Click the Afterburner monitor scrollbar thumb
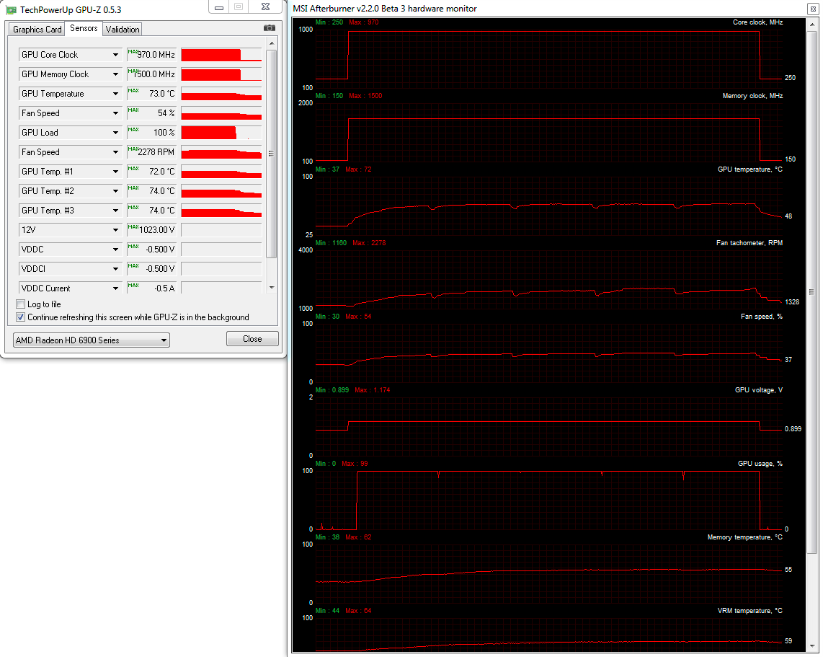The height and width of the screenshot is (657, 823). pyautogui.click(x=812, y=291)
